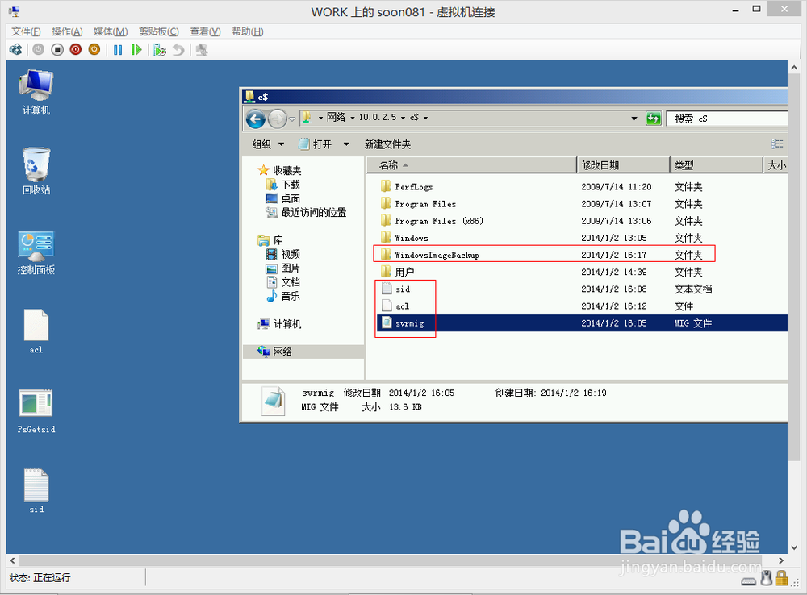Click the green Reset/resume icon
This screenshot has height=595, width=807.
(136, 50)
